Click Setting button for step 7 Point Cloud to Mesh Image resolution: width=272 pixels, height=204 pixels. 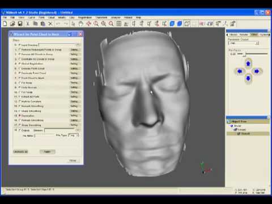point(74,78)
